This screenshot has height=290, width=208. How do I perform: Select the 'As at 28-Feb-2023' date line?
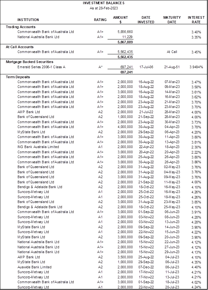(x=104, y=8)
